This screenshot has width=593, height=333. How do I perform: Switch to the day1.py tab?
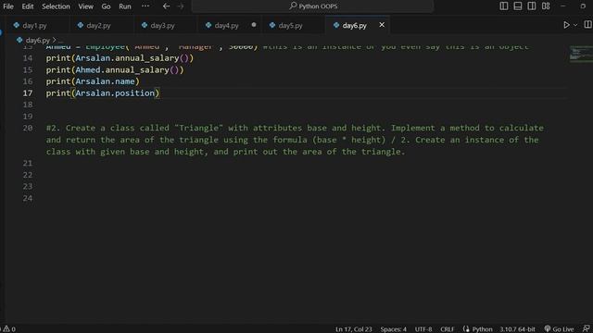coord(35,25)
